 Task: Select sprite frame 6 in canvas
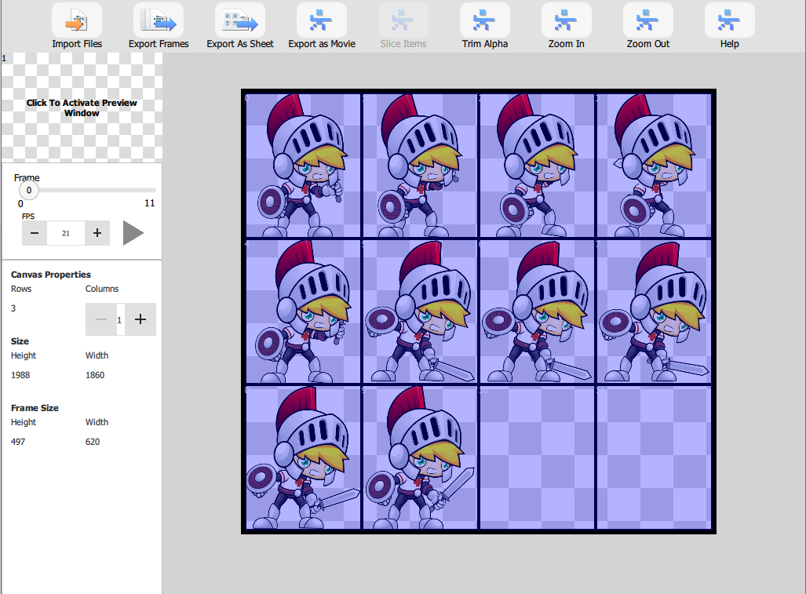click(x=537, y=312)
